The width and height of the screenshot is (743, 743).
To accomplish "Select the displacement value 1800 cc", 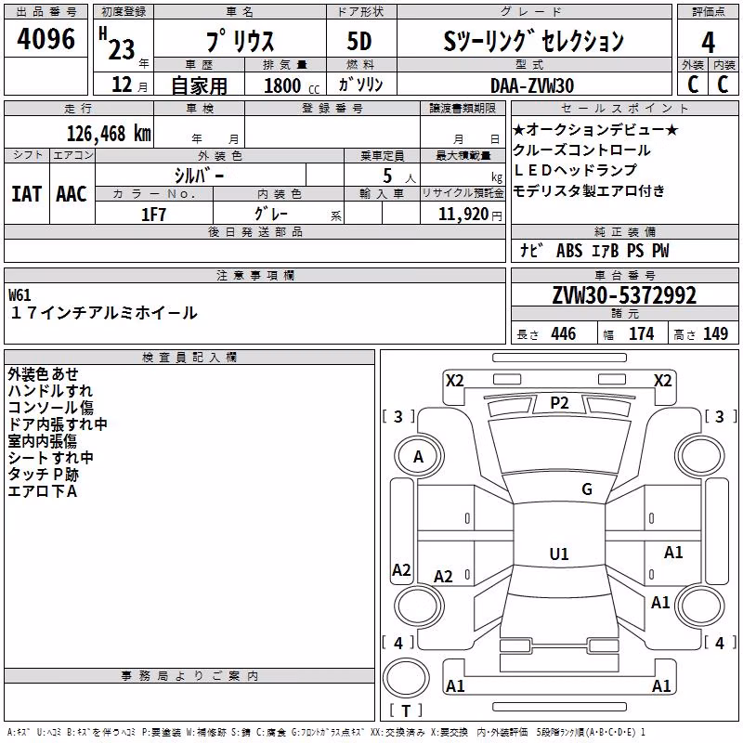I will (x=292, y=85).
